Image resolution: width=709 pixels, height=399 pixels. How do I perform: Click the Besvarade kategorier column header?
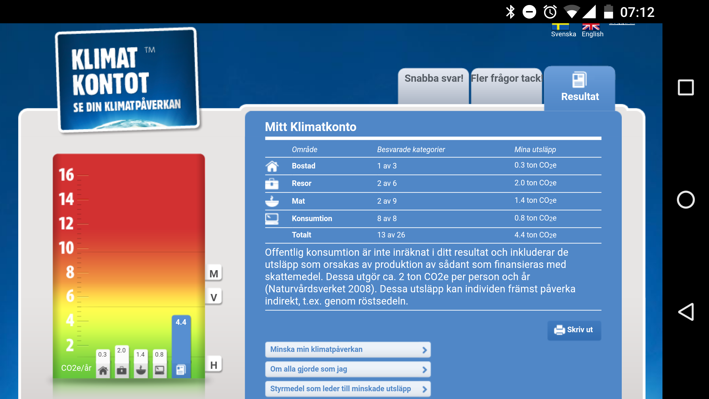411,150
